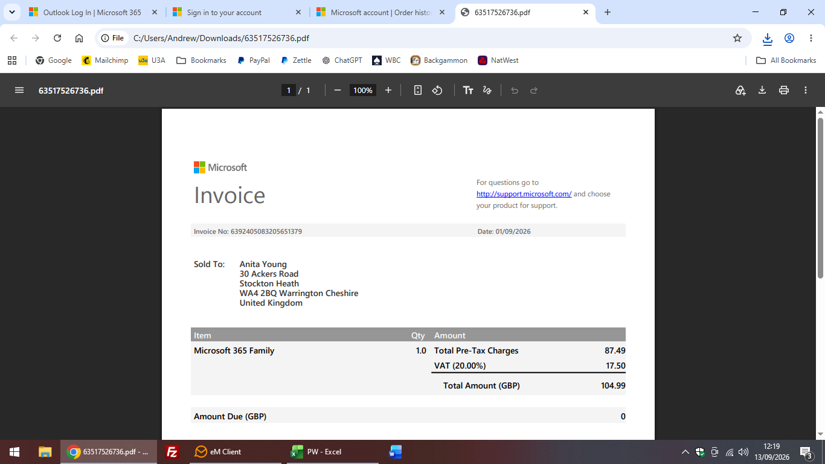Viewport: 825px width, 464px height.
Task: Bookmark this page with star icon
Action: 737,38
